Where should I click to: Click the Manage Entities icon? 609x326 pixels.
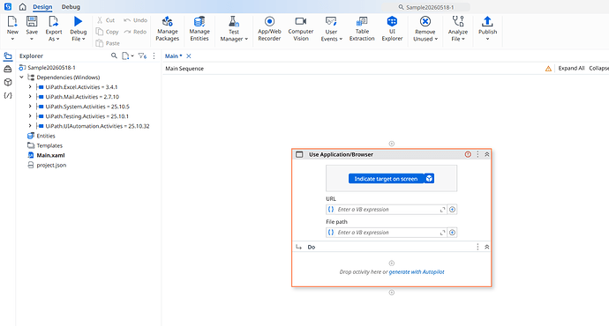(199, 21)
